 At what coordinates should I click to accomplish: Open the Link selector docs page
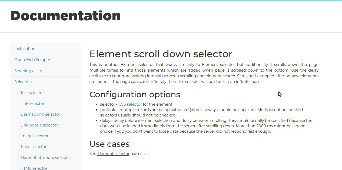[32, 104]
